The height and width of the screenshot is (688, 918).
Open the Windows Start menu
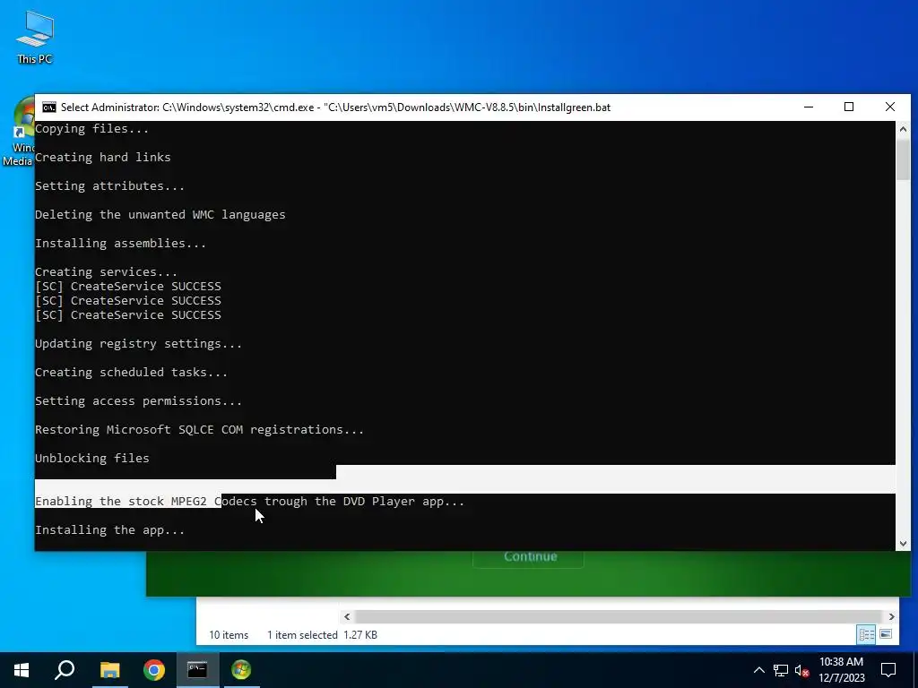22,670
